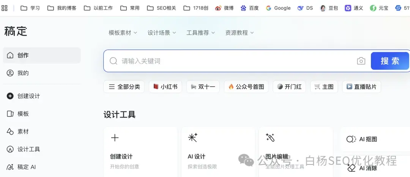Viewport: 410px width, 177px height.
Task: Open the 学习 bookmark folder
Action: click(x=30, y=8)
